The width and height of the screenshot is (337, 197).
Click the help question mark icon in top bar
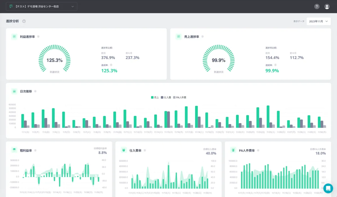317,6
